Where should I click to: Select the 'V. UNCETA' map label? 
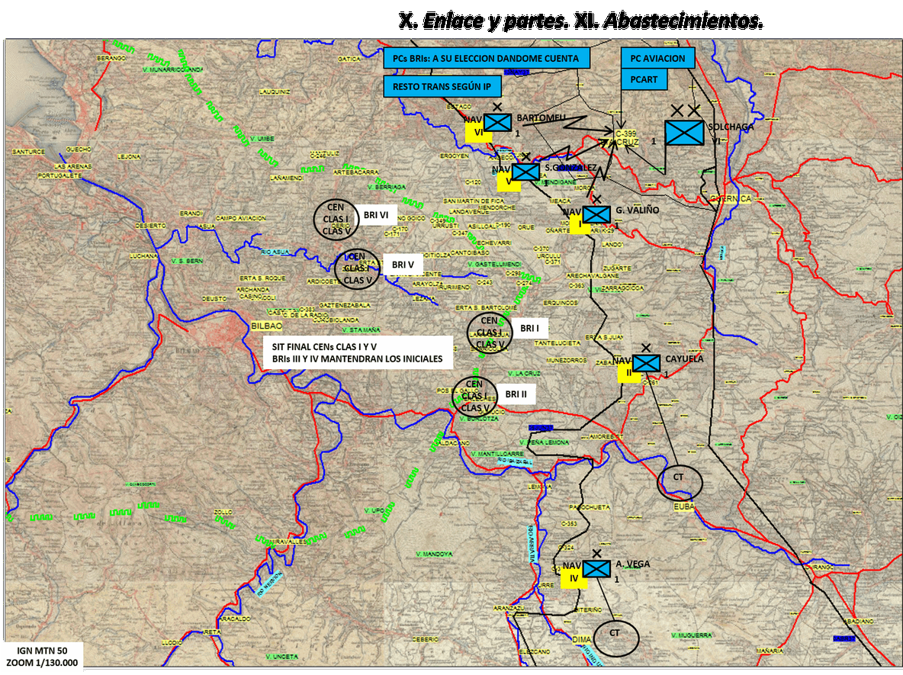coord(282,657)
